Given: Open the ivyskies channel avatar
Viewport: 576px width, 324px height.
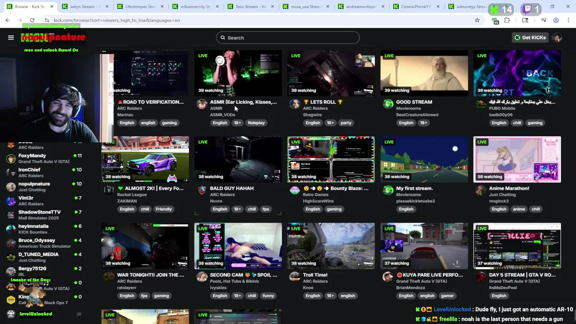Looking at the screenshot, I should click(202, 277).
